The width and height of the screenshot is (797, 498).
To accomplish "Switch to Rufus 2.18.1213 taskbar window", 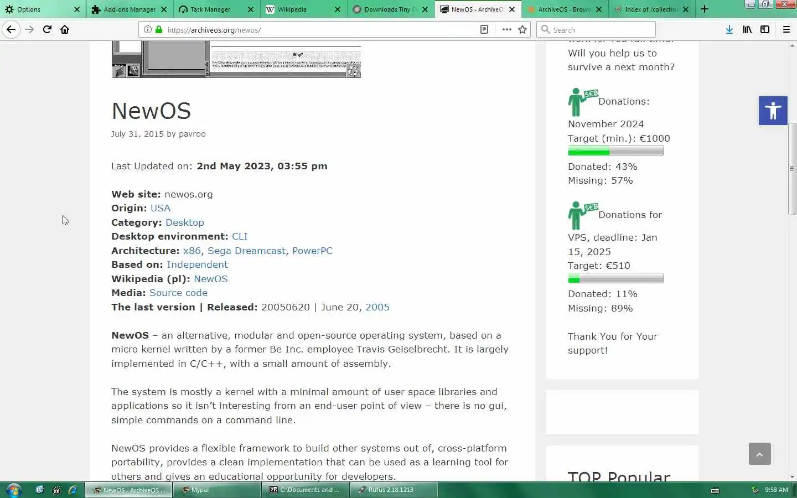I will (x=394, y=490).
